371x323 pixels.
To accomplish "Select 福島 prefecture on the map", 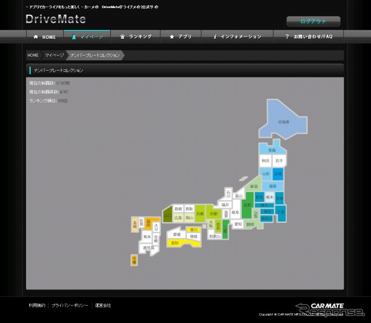I will 273,186.
